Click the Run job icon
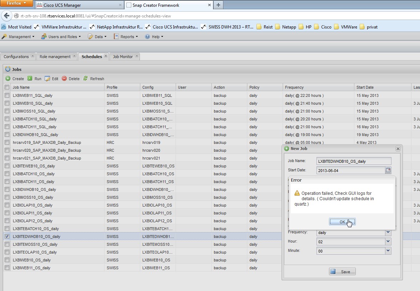Viewport: 420px width, 291px height. tap(30, 79)
